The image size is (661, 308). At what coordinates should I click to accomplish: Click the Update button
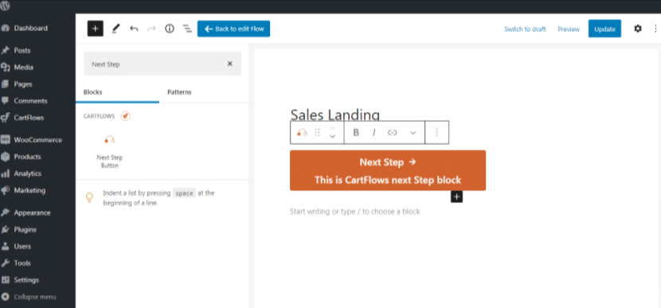pyautogui.click(x=604, y=29)
